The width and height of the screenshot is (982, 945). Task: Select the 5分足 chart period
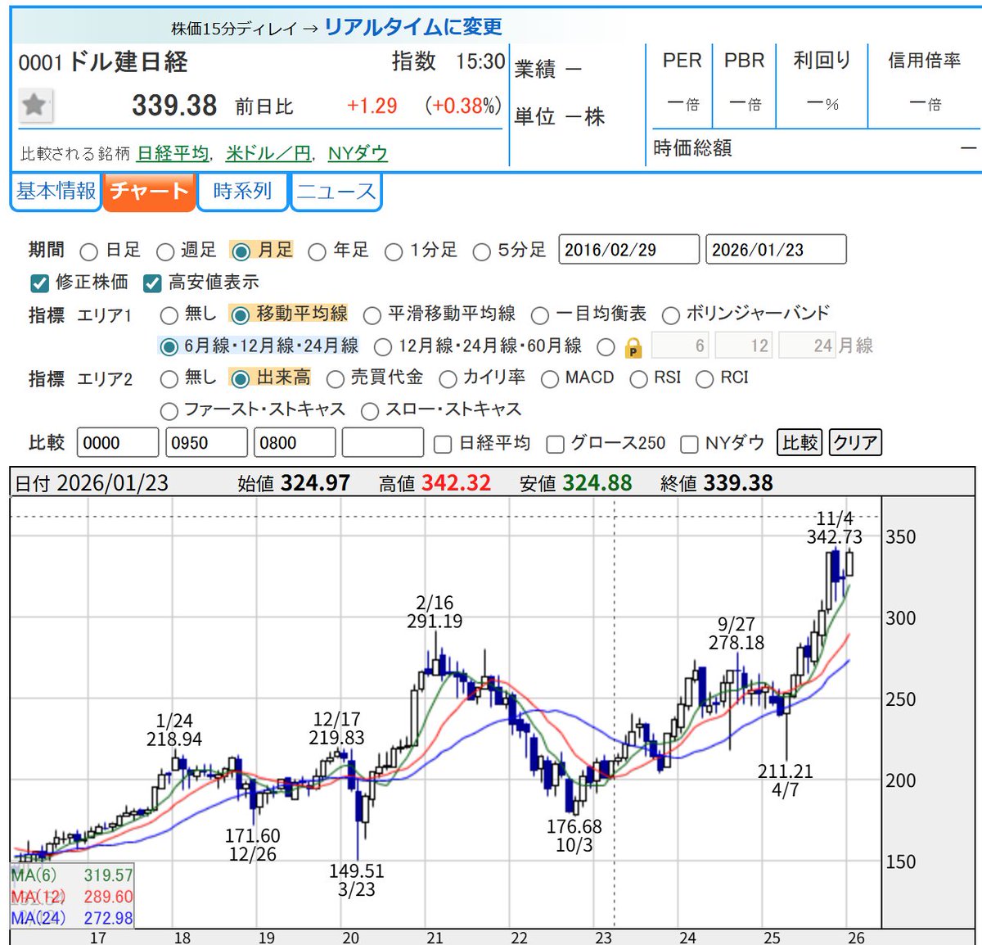coord(481,251)
